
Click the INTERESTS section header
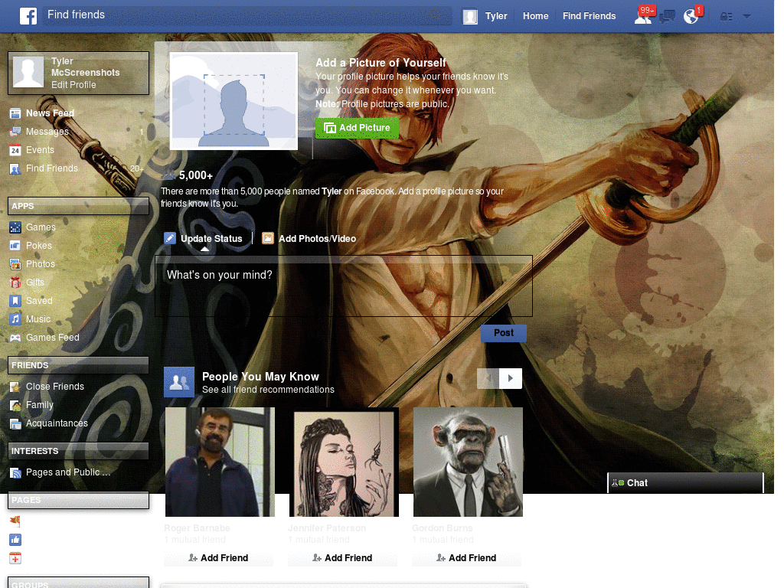pyautogui.click(x=78, y=451)
